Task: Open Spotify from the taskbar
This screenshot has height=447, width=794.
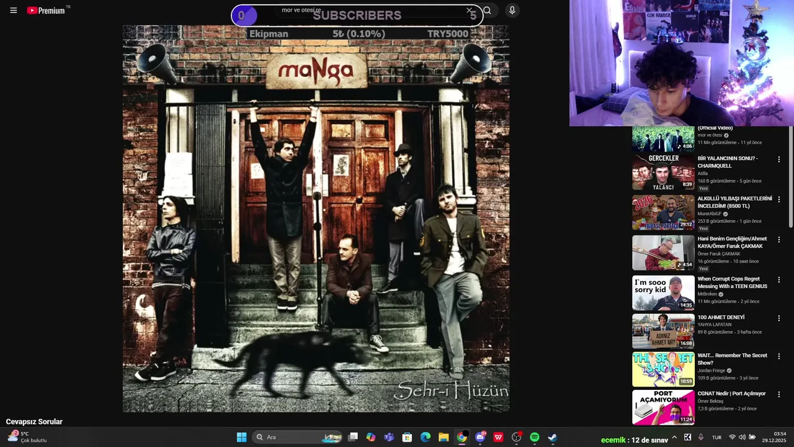Action: pyautogui.click(x=535, y=437)
